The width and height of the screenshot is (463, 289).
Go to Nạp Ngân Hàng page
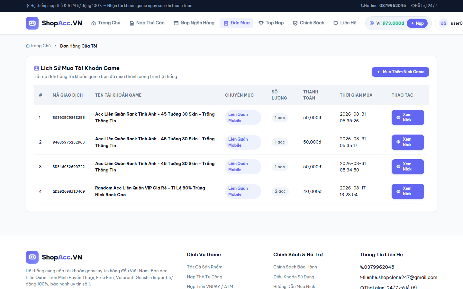(194, 23)
